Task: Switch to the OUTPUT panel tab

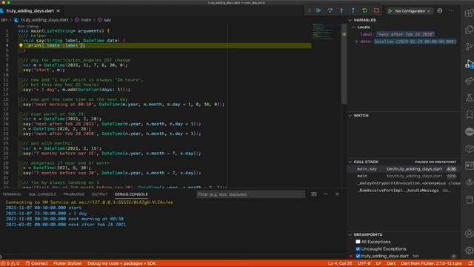Action: [x=99, y=194]
